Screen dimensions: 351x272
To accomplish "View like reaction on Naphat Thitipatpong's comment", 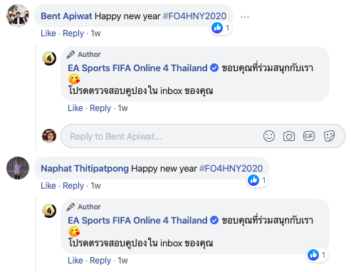I will [x=258, y=180].
